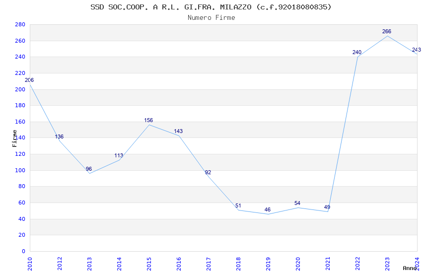Click the y-axis value 280

point(20,25)
